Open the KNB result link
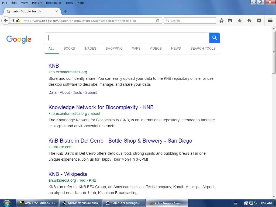This screenshot has height=207, width=276. point(54,66)
